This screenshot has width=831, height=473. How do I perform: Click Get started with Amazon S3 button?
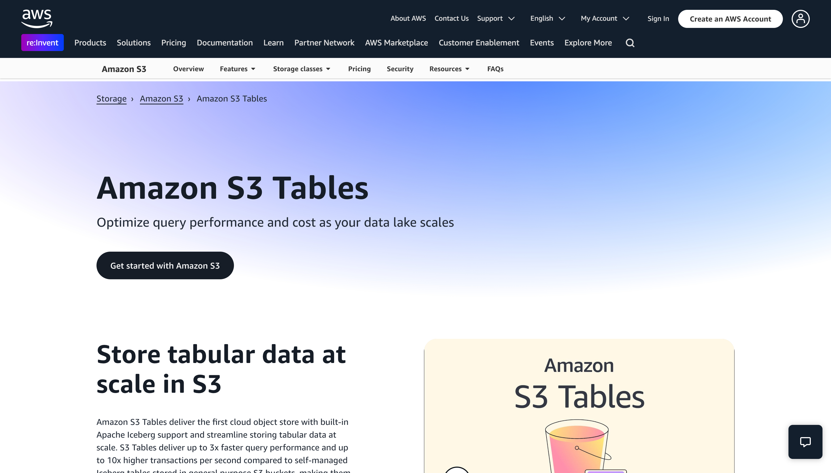[165, 265]
